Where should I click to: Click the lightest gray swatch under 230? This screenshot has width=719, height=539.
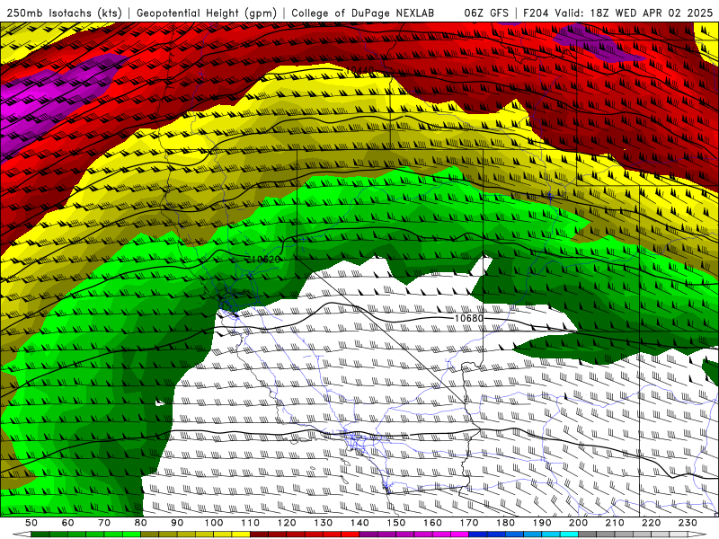(x=679, y=535)
